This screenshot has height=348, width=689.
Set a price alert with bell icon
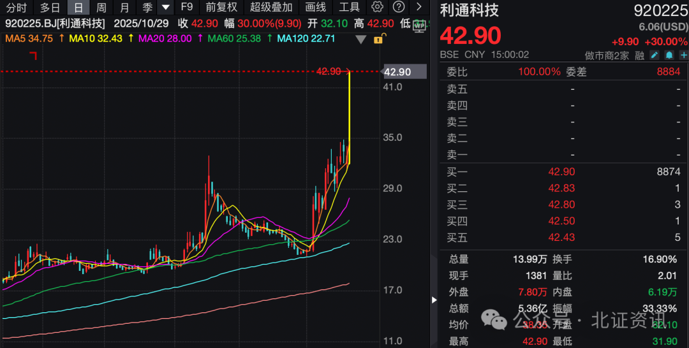tap(669, 55)
